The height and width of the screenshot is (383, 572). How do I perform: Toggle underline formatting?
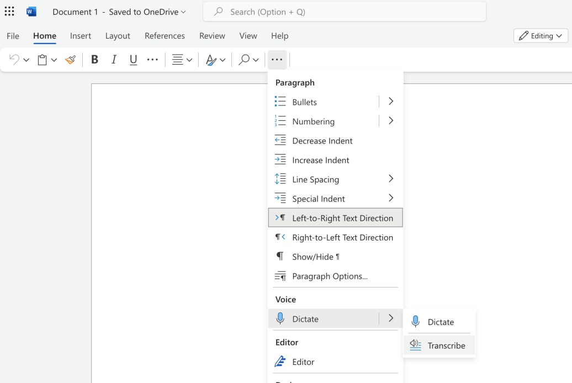(x=133, y=59)
